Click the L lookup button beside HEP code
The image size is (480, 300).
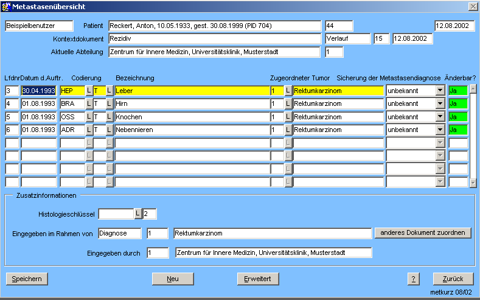[x=88, y=91]
